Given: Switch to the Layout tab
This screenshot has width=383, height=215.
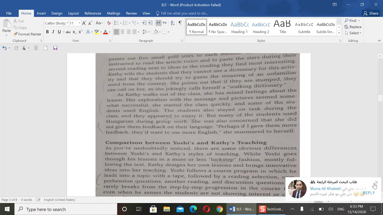Looking at the screenshot, I should coord(73,13).
